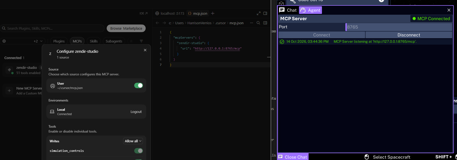Toggle the User source switch off
The height and width of the screenshot is (160, 457).
click(x=139, y=85)
